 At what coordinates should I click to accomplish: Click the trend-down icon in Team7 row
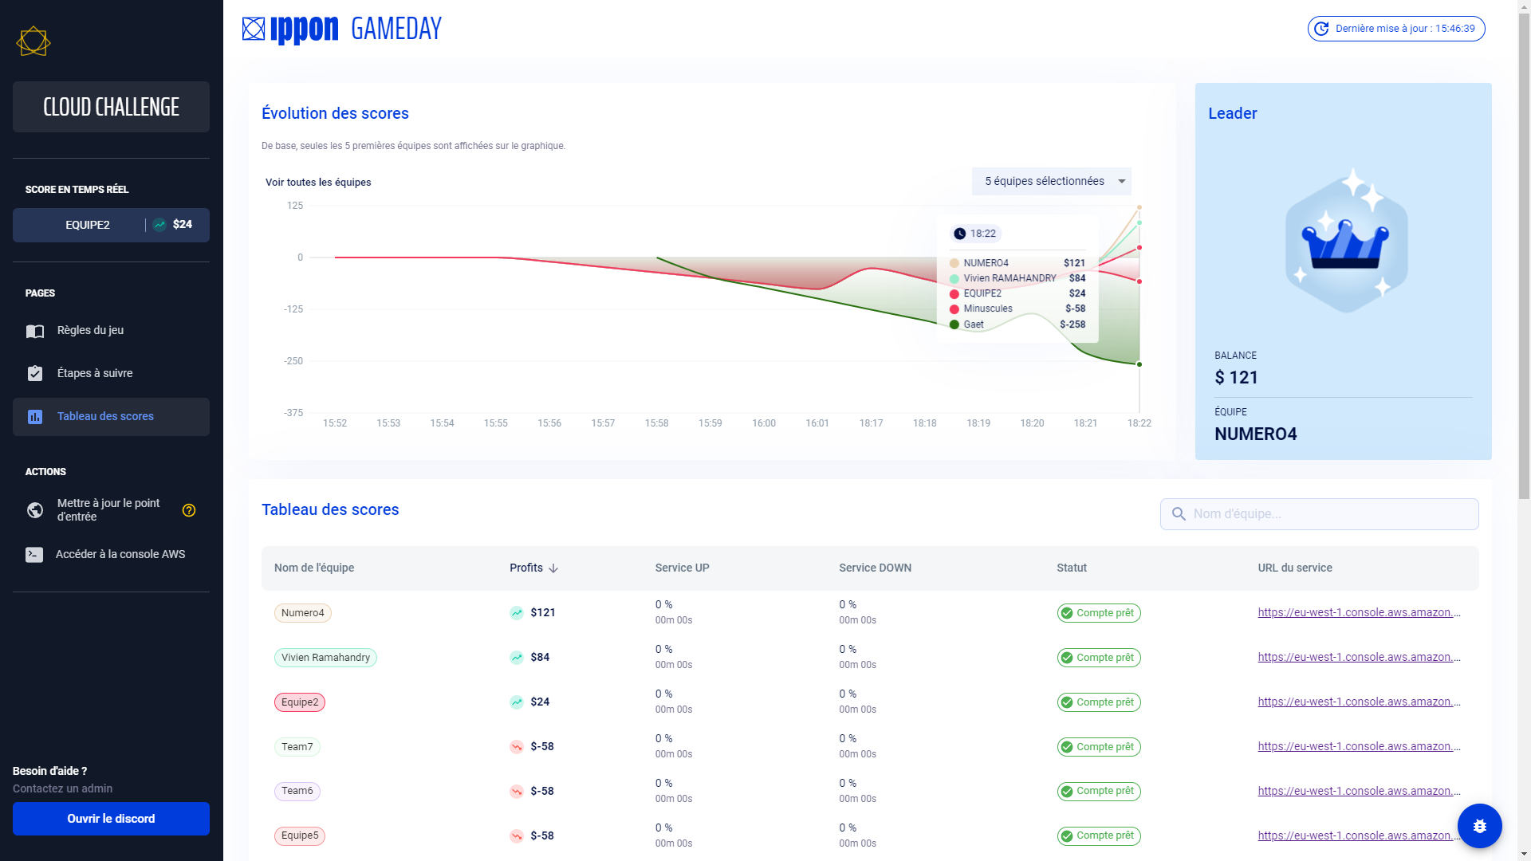(517, 747)
